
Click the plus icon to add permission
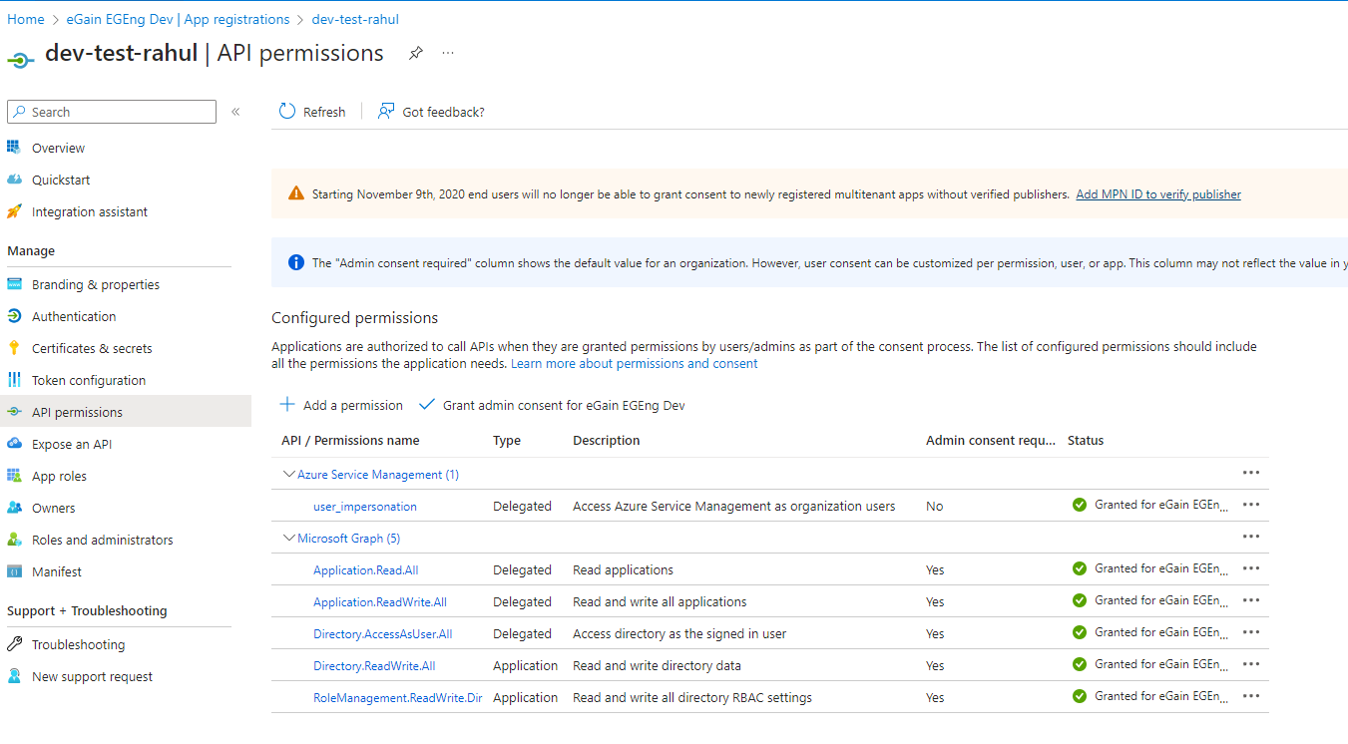(x=287, y=405)
